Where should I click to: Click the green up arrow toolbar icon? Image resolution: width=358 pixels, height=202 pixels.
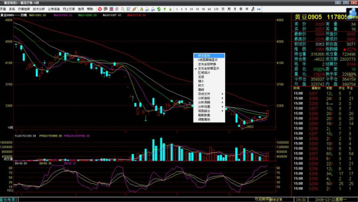pyautogui.click(x=165, y=9)
